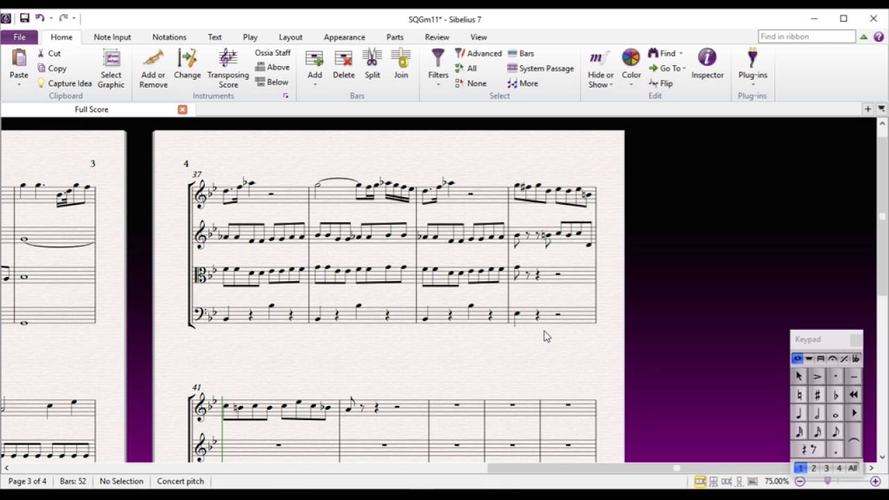Open the Plug-ins dropdown
The height and width of the screenshot is (500, 889).
click(753, 85)
